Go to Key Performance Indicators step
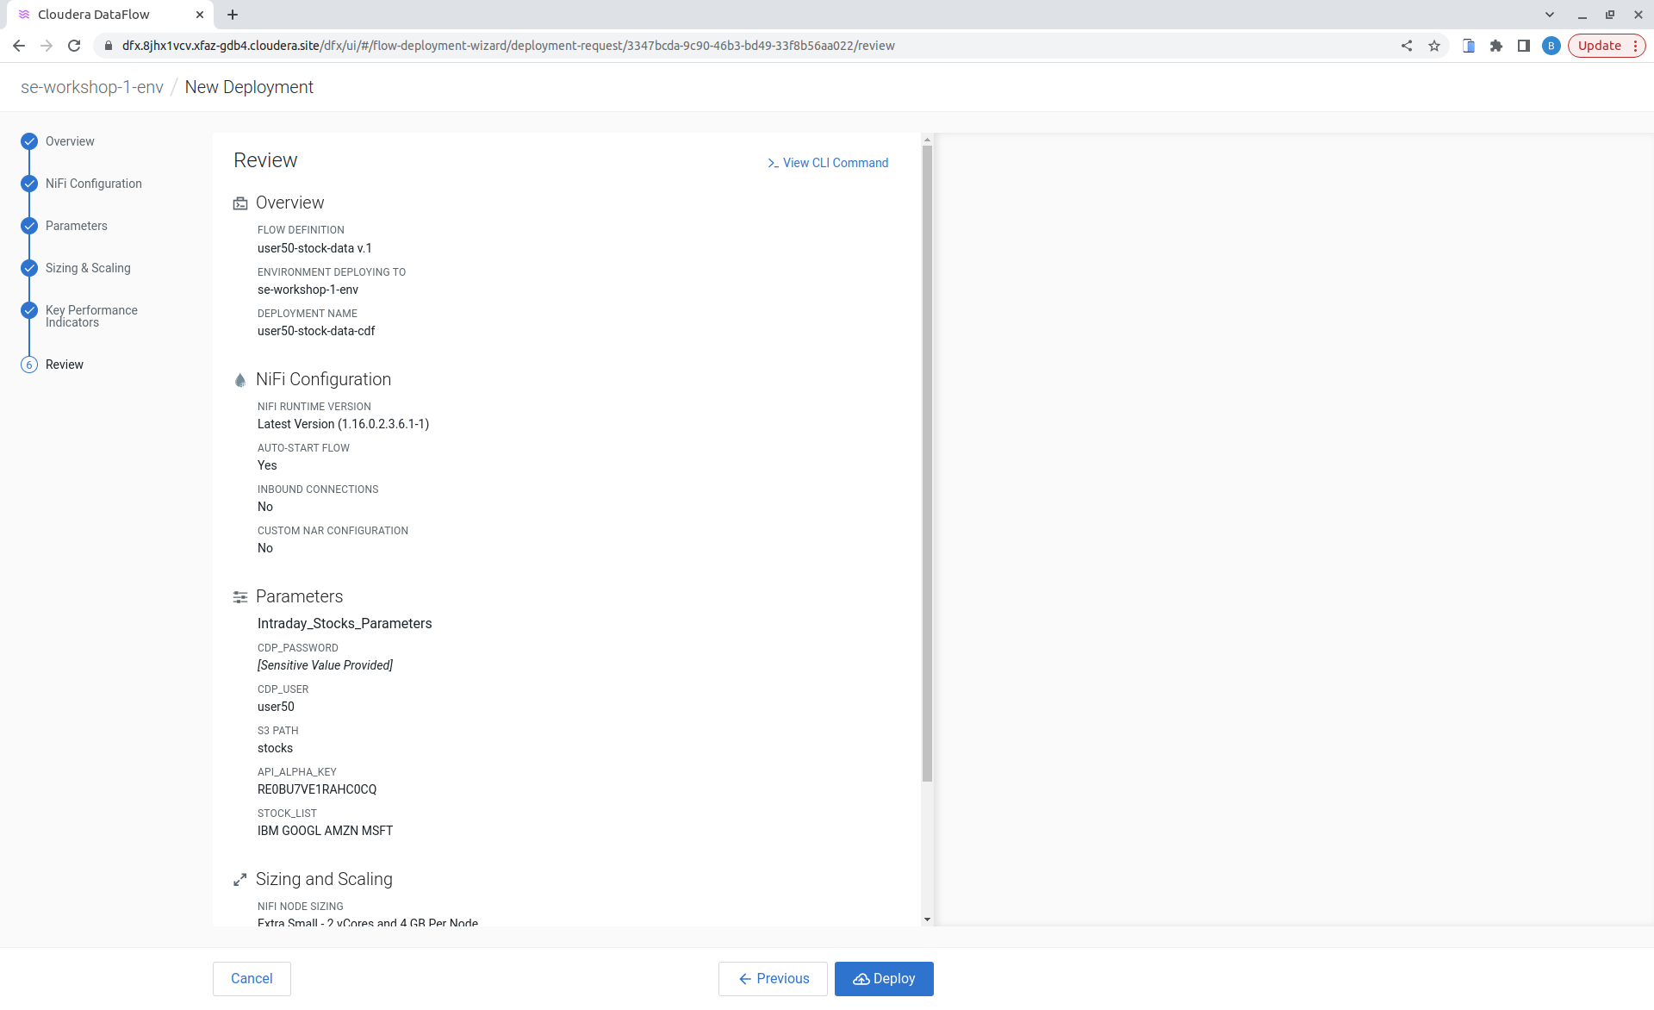Image resolution: width=1654 pixels, height=1010 pixels. tap(91, 316)
